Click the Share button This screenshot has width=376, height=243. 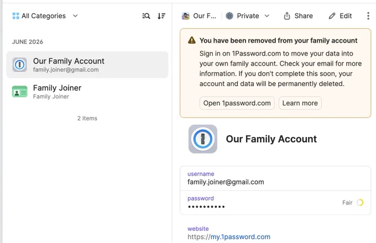click(299, 16)
